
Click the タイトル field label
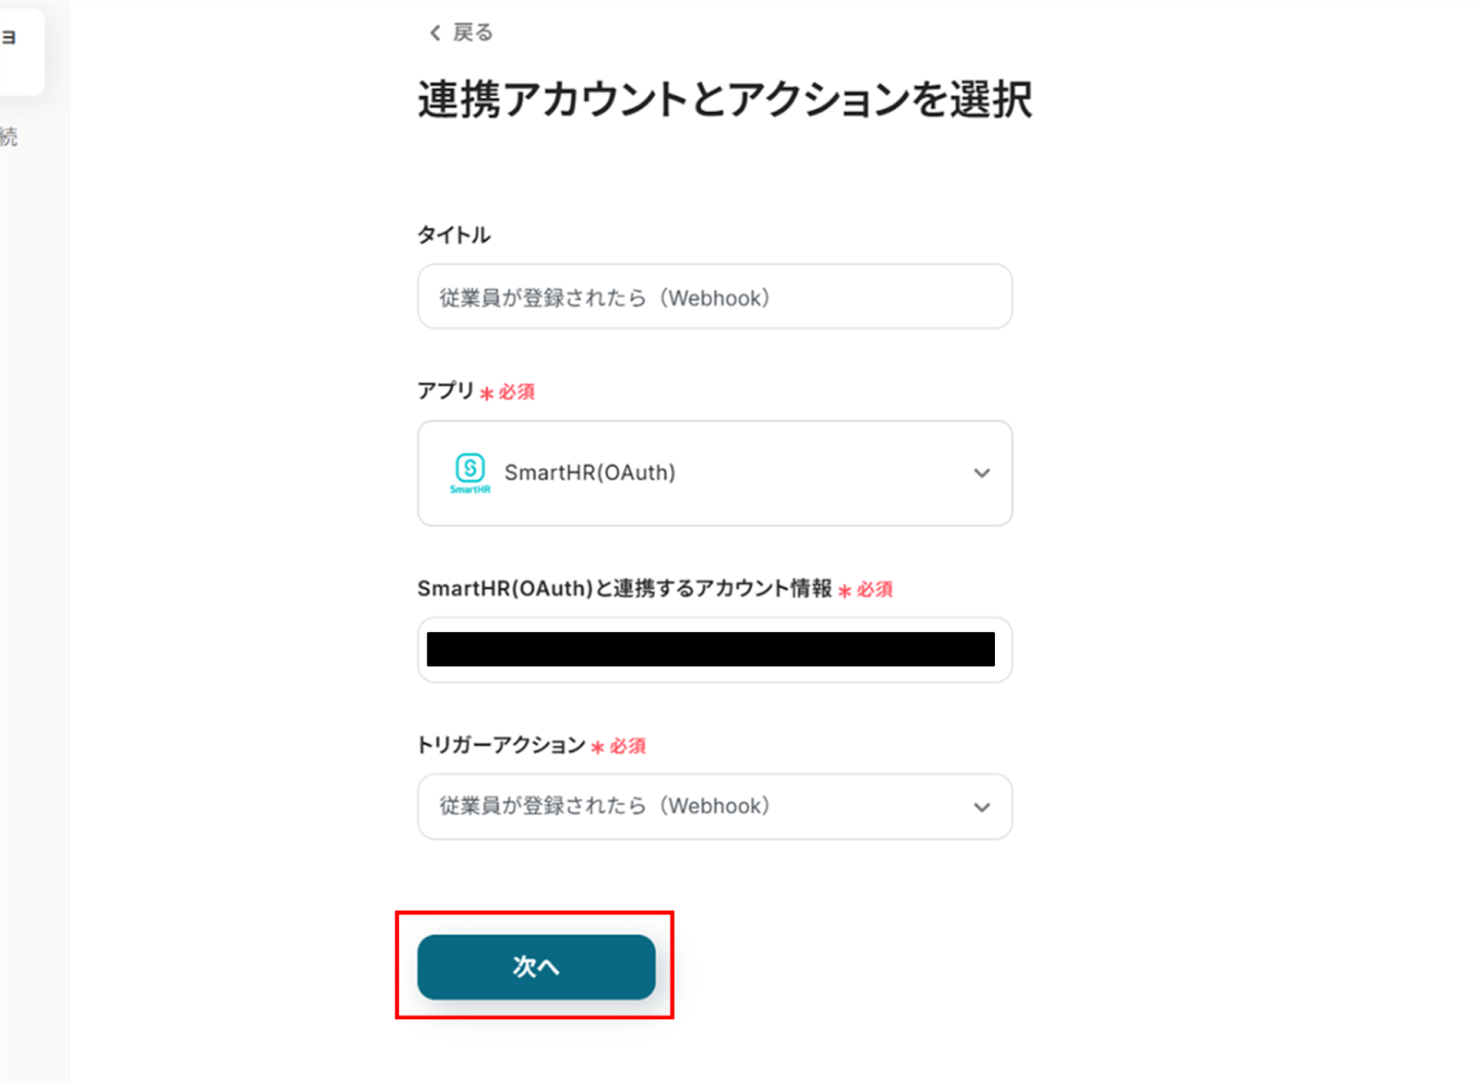[x=454, y=235]
